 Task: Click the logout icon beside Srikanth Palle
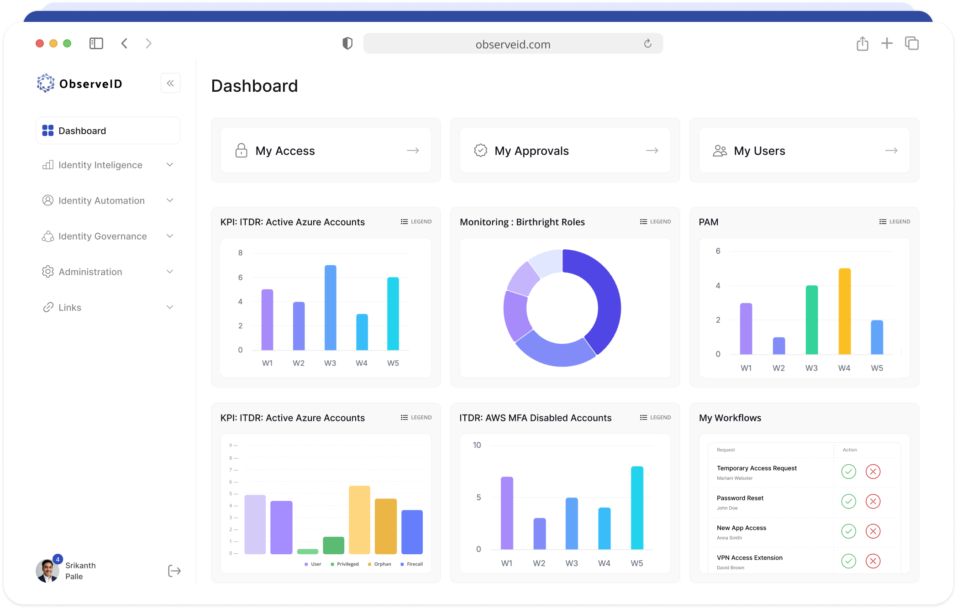[174, 571]
